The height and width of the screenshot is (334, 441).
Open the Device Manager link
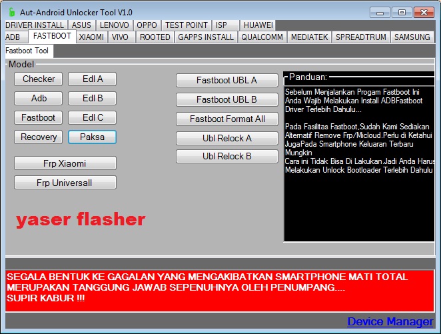pos(390,321)
